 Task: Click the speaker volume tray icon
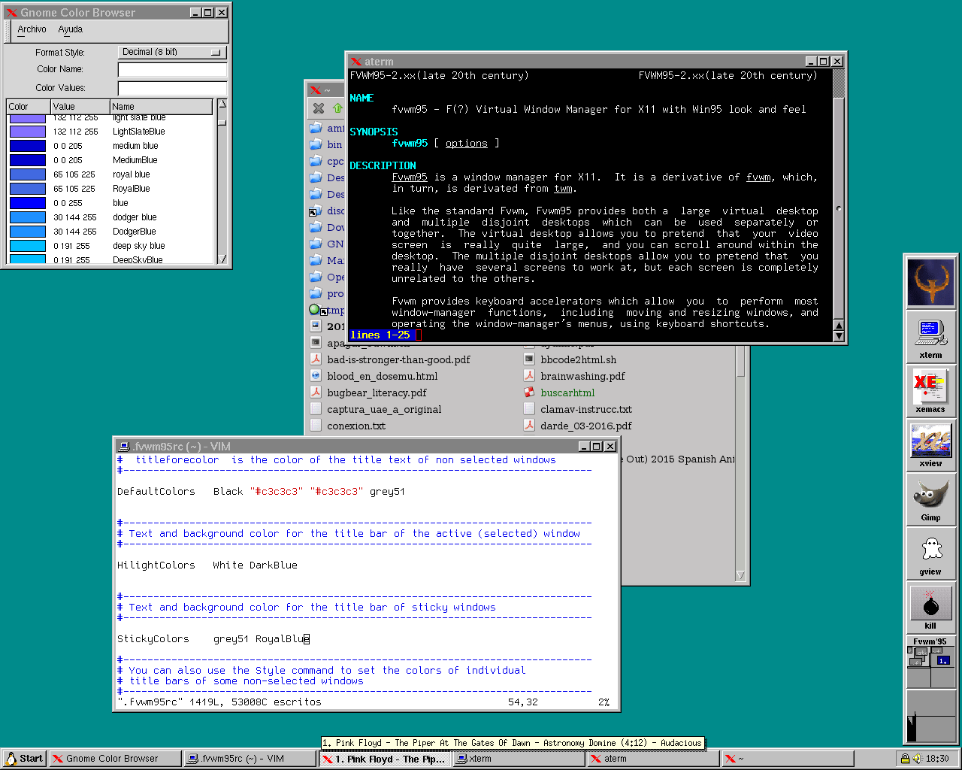(917, 759)
